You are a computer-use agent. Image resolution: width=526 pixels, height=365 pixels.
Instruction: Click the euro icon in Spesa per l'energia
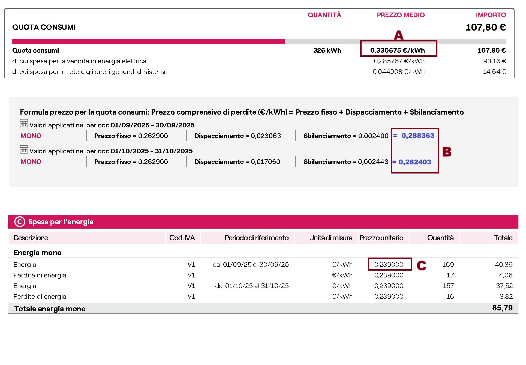click(20, 222)
